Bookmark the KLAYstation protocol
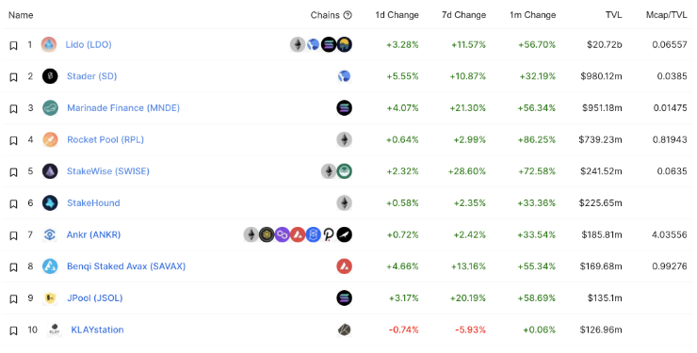The height and width of the screenshot is (353, 697). pyautogui.click(x=13, y=330)
